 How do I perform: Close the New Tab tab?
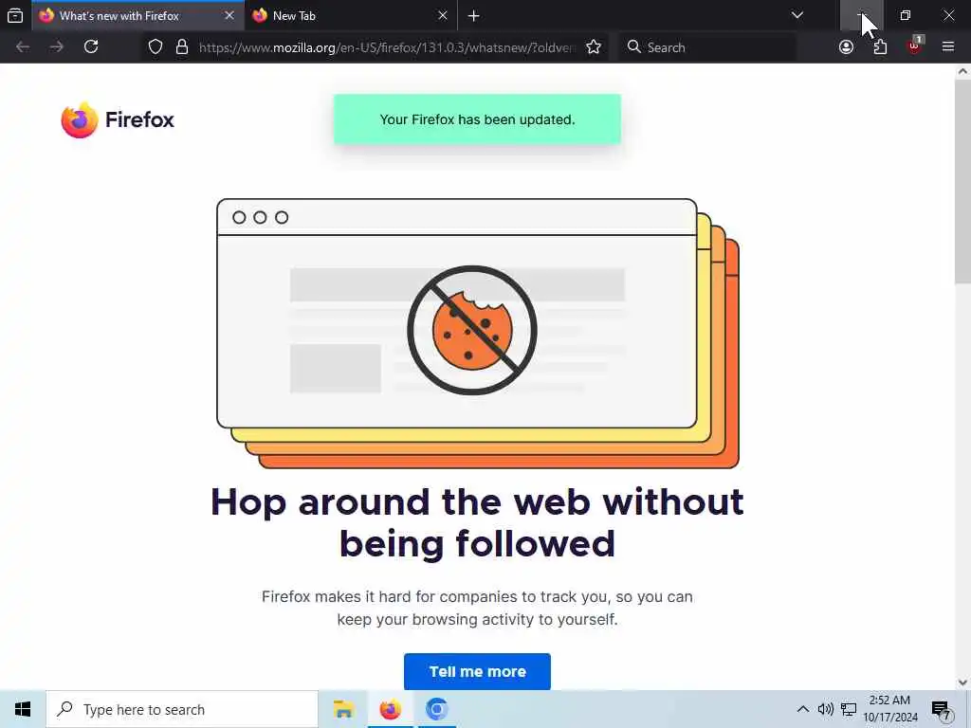click(442, 15)
